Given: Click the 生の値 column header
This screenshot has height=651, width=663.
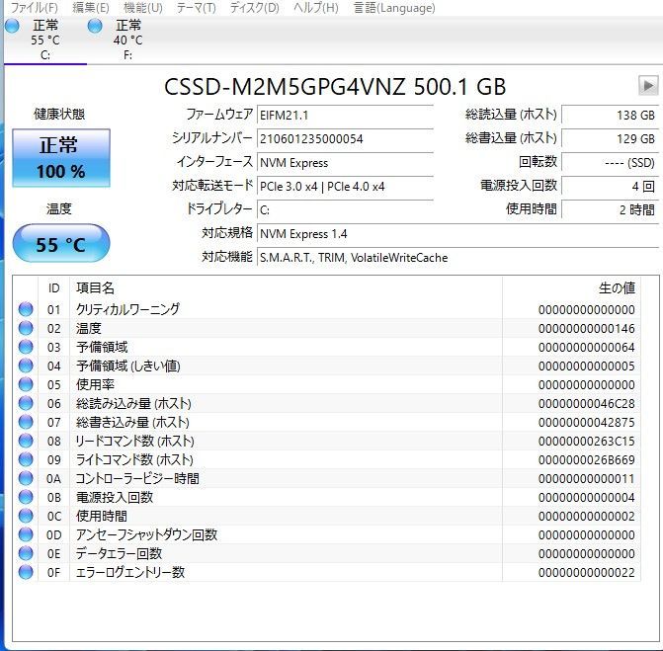Looking at the screenshot, I should (572, 288).
